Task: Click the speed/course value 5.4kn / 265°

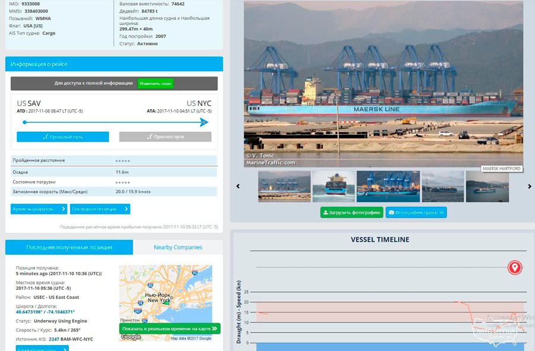Action: click(67, 330)
